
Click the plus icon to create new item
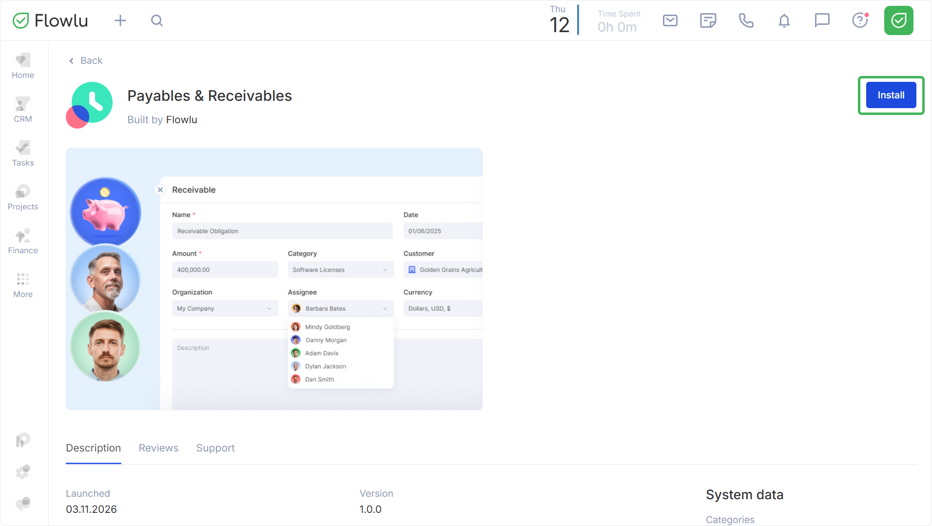120,20
